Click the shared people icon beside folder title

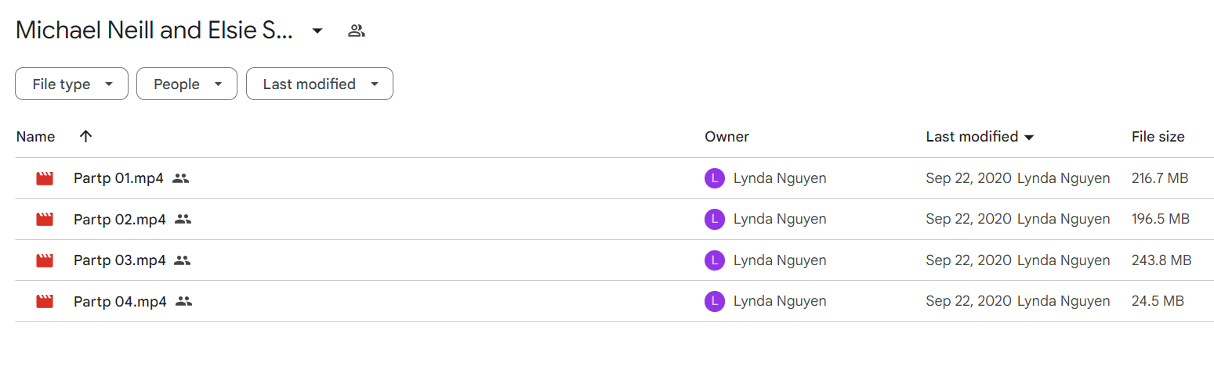357,31
